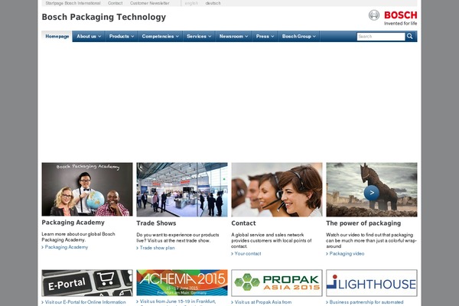Viewport: 459px width, 306px height.
Task: Expand the About us menu
Action: tap(89, 36)
